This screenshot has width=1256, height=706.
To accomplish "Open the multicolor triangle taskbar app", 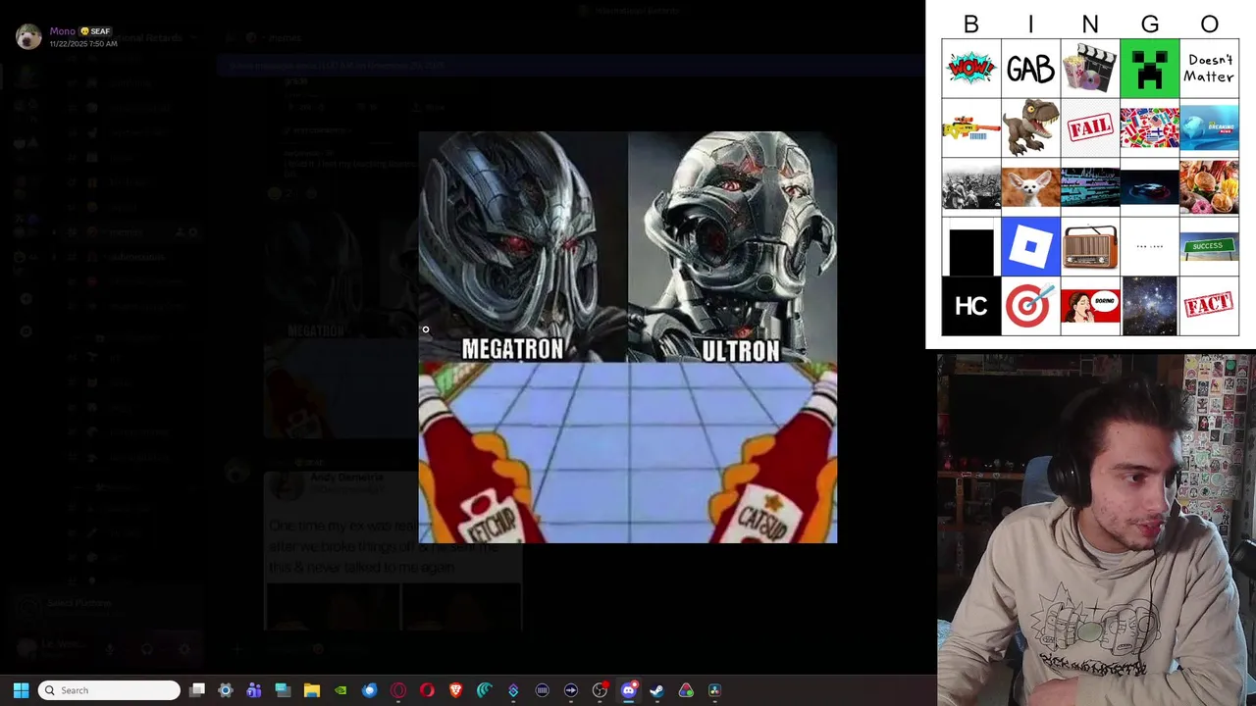I will (686, 690).
